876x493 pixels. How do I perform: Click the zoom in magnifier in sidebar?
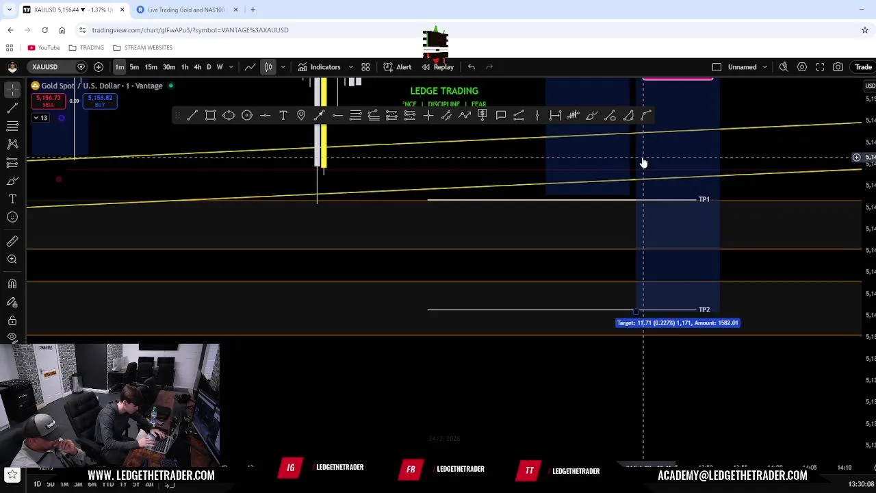pyautogui.click(x=12, y=260)
